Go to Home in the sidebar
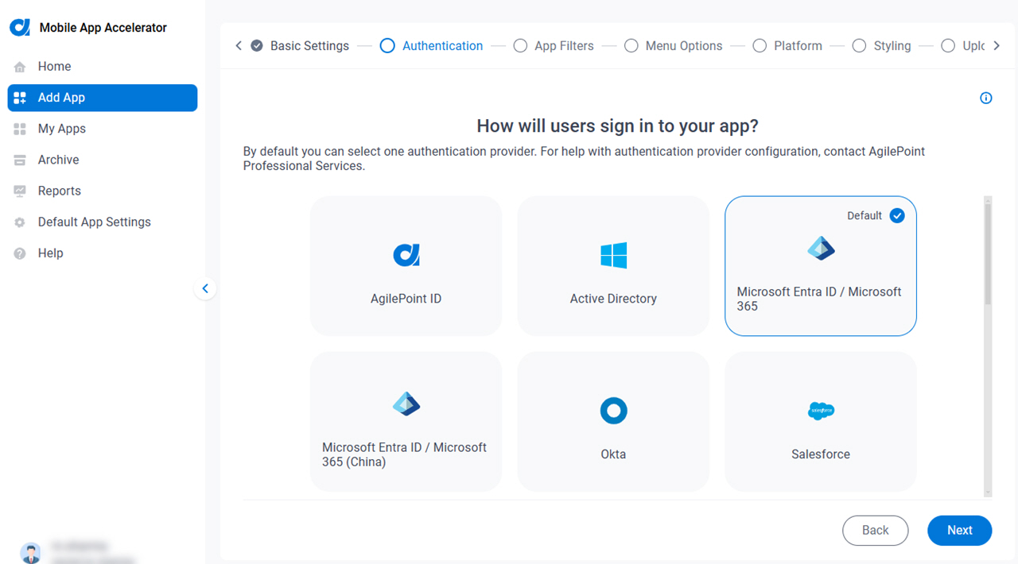 click(103, 67)
